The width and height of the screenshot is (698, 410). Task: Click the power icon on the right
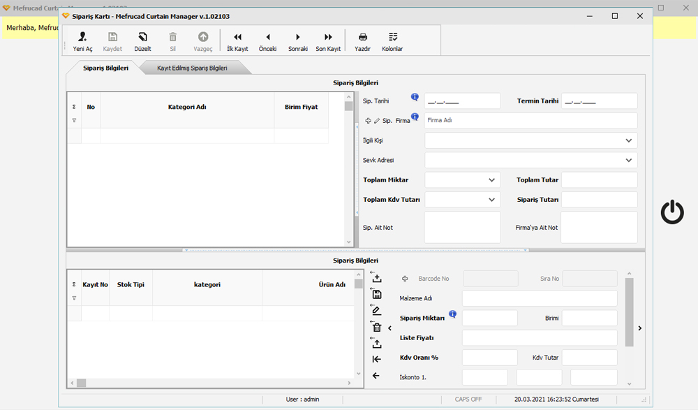point(672,212)
